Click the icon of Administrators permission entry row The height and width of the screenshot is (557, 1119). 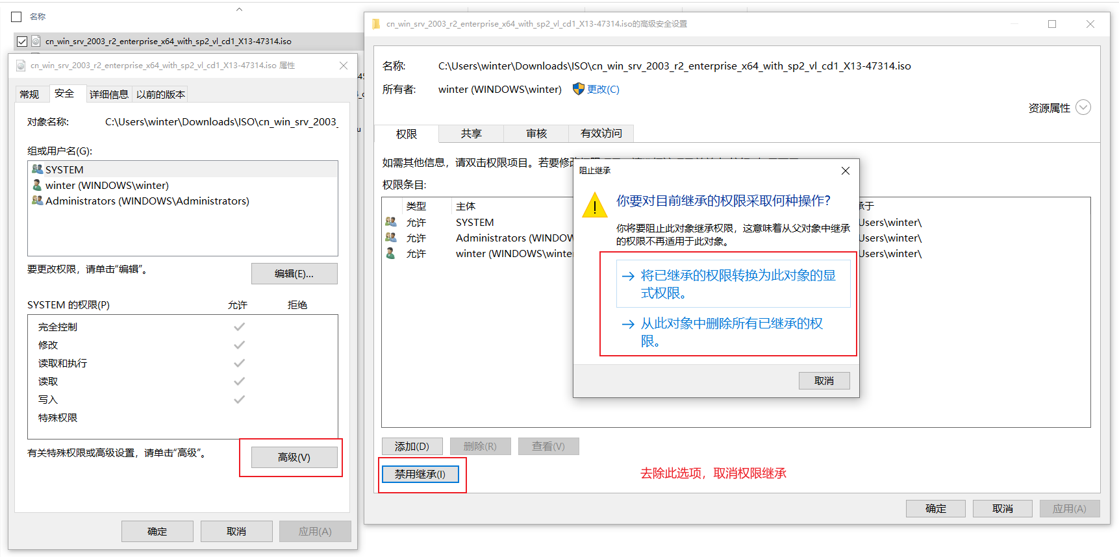(391, 238)
